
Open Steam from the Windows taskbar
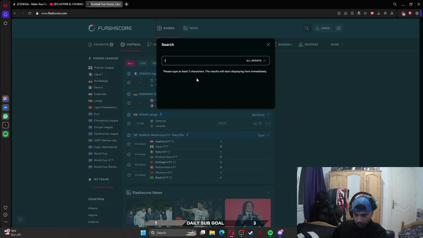251,233
